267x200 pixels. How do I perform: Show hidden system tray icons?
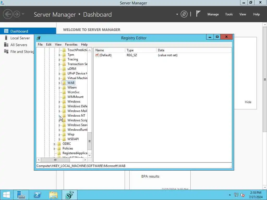(230, 195)
